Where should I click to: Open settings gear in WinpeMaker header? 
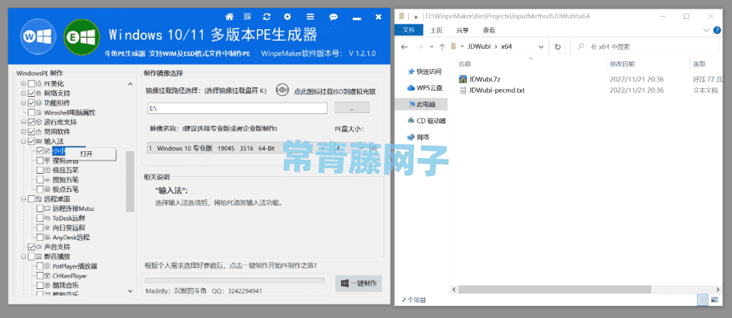[287, 17]
